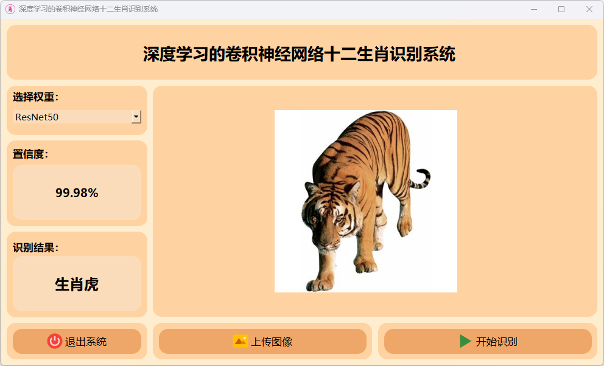
Task: Click the red power icon on the exit button
Action: coord(55,341)
